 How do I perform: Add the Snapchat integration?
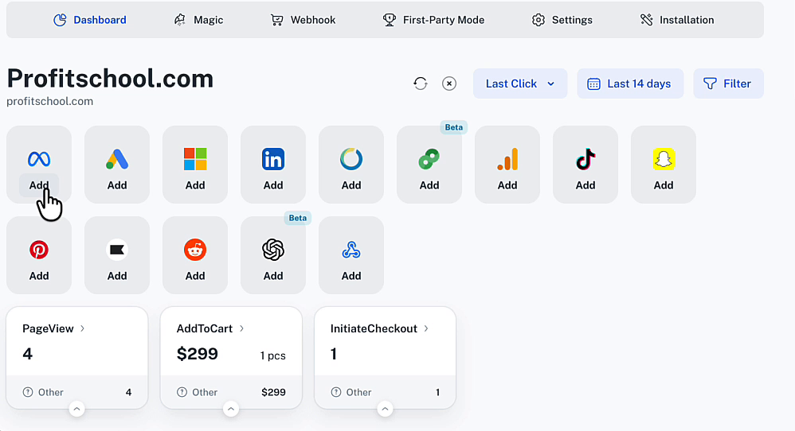coord(664,185)
